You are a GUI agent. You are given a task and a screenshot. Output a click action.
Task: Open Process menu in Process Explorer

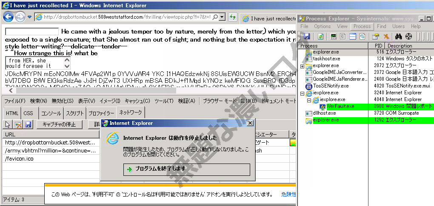[362, 26]
